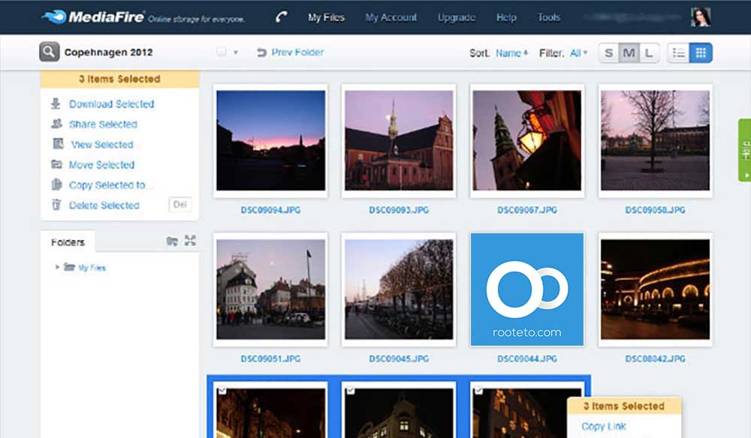The image size is (751, 438).
Task: Set thumbnail size to M
Action: point(629,52)
